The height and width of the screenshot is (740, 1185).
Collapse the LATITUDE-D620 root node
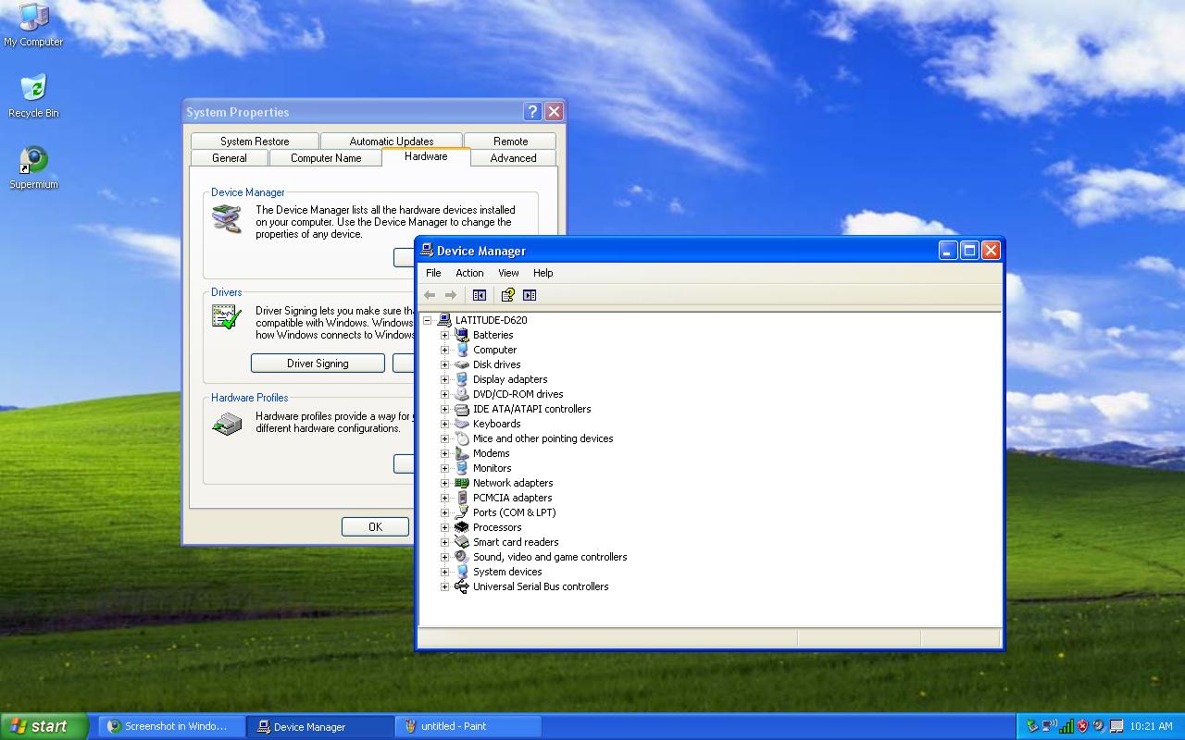pyautogui.click(x=427, y=320)
